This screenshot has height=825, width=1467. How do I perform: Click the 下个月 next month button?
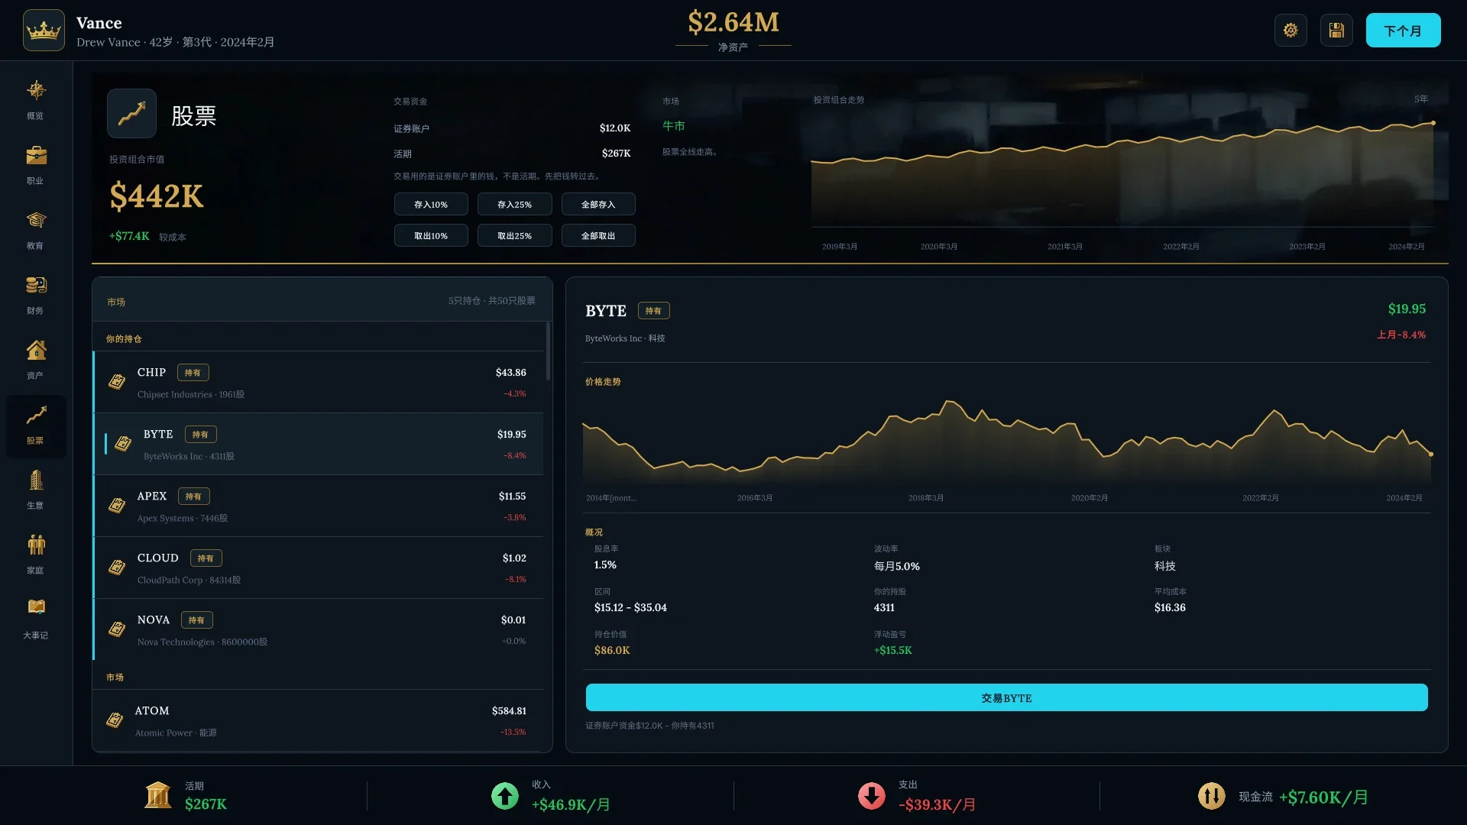coord(1403,31)
